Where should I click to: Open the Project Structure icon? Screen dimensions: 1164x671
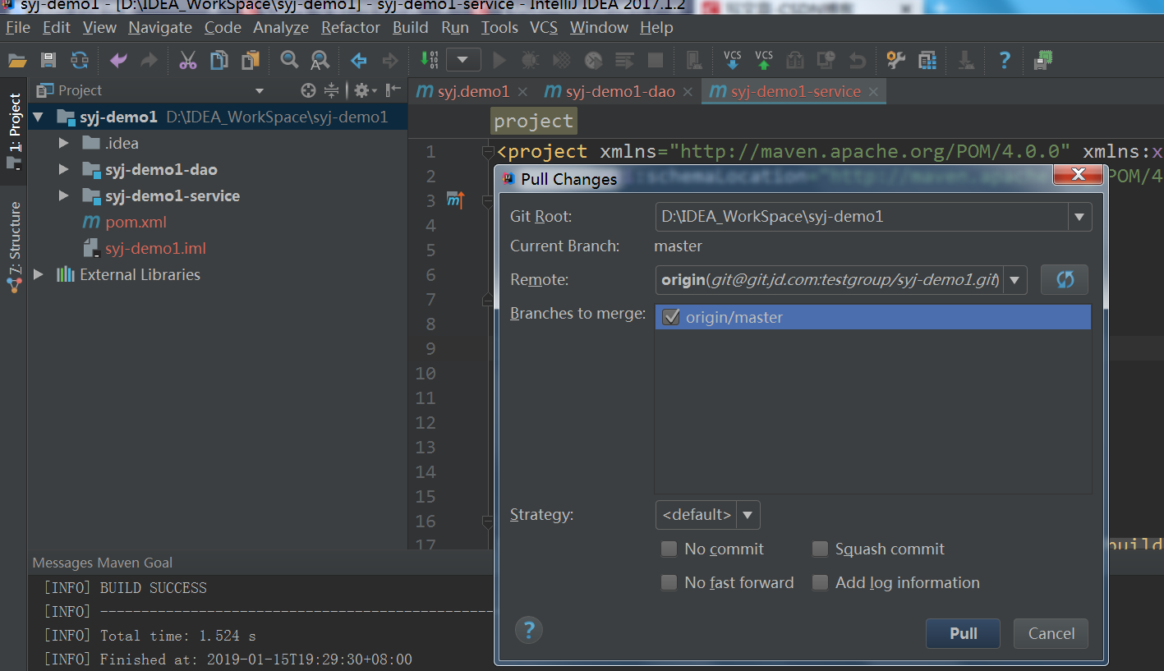click(927, 60)
